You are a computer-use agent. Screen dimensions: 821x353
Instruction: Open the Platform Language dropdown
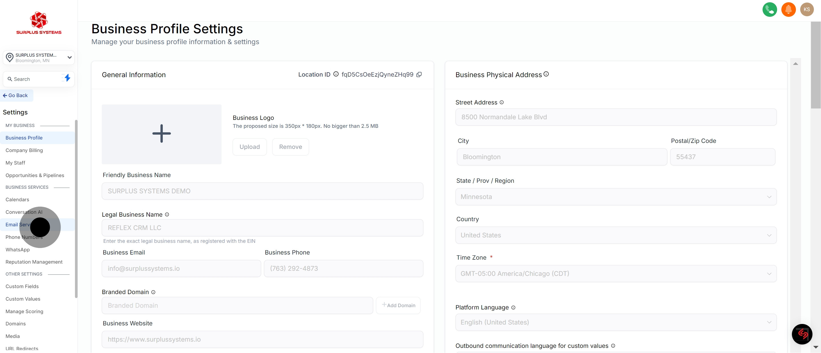pos(616,323)
